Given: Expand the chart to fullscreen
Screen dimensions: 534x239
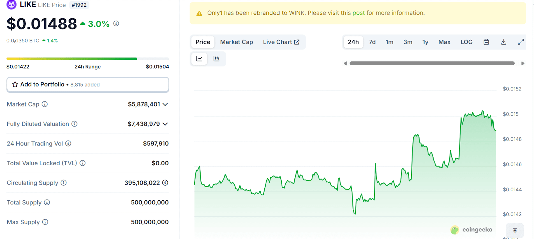Looking at the screenshot, I should (x=521, y=42).
